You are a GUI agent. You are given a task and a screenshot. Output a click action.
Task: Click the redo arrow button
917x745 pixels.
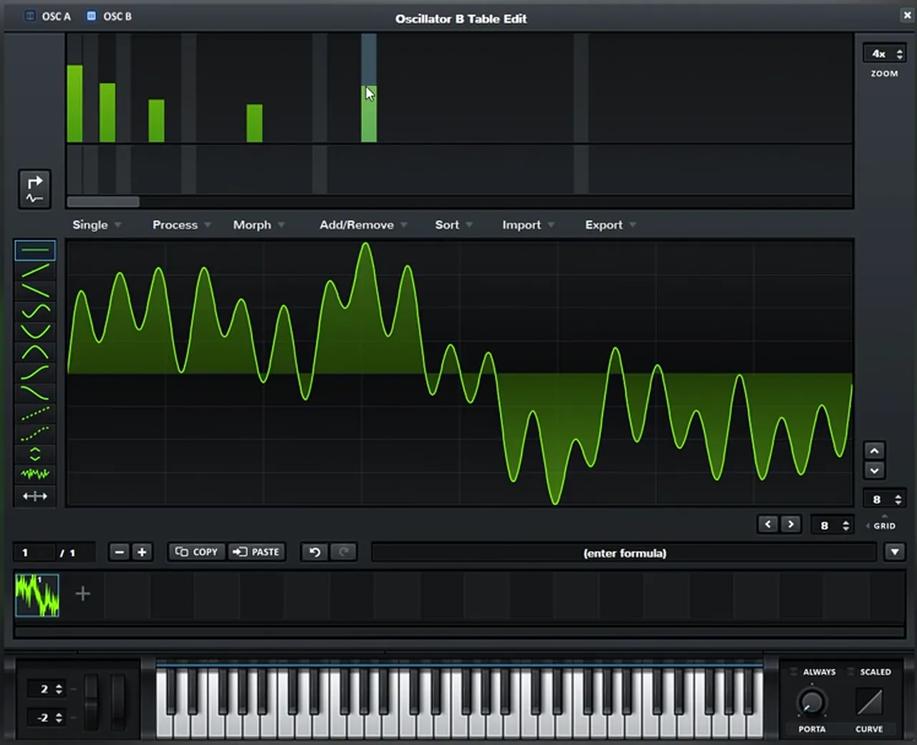point(343,552)
